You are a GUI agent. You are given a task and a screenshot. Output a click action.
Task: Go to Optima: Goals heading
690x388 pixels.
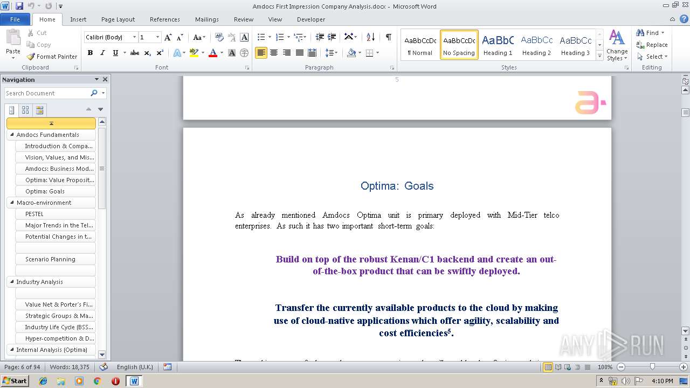pos(56,191)
